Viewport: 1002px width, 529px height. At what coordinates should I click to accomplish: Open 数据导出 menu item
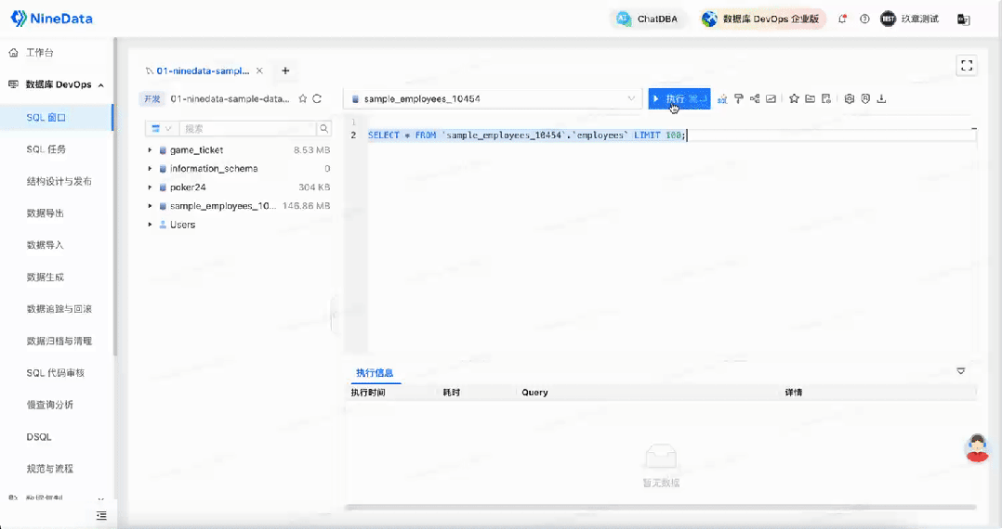(45, 213)
